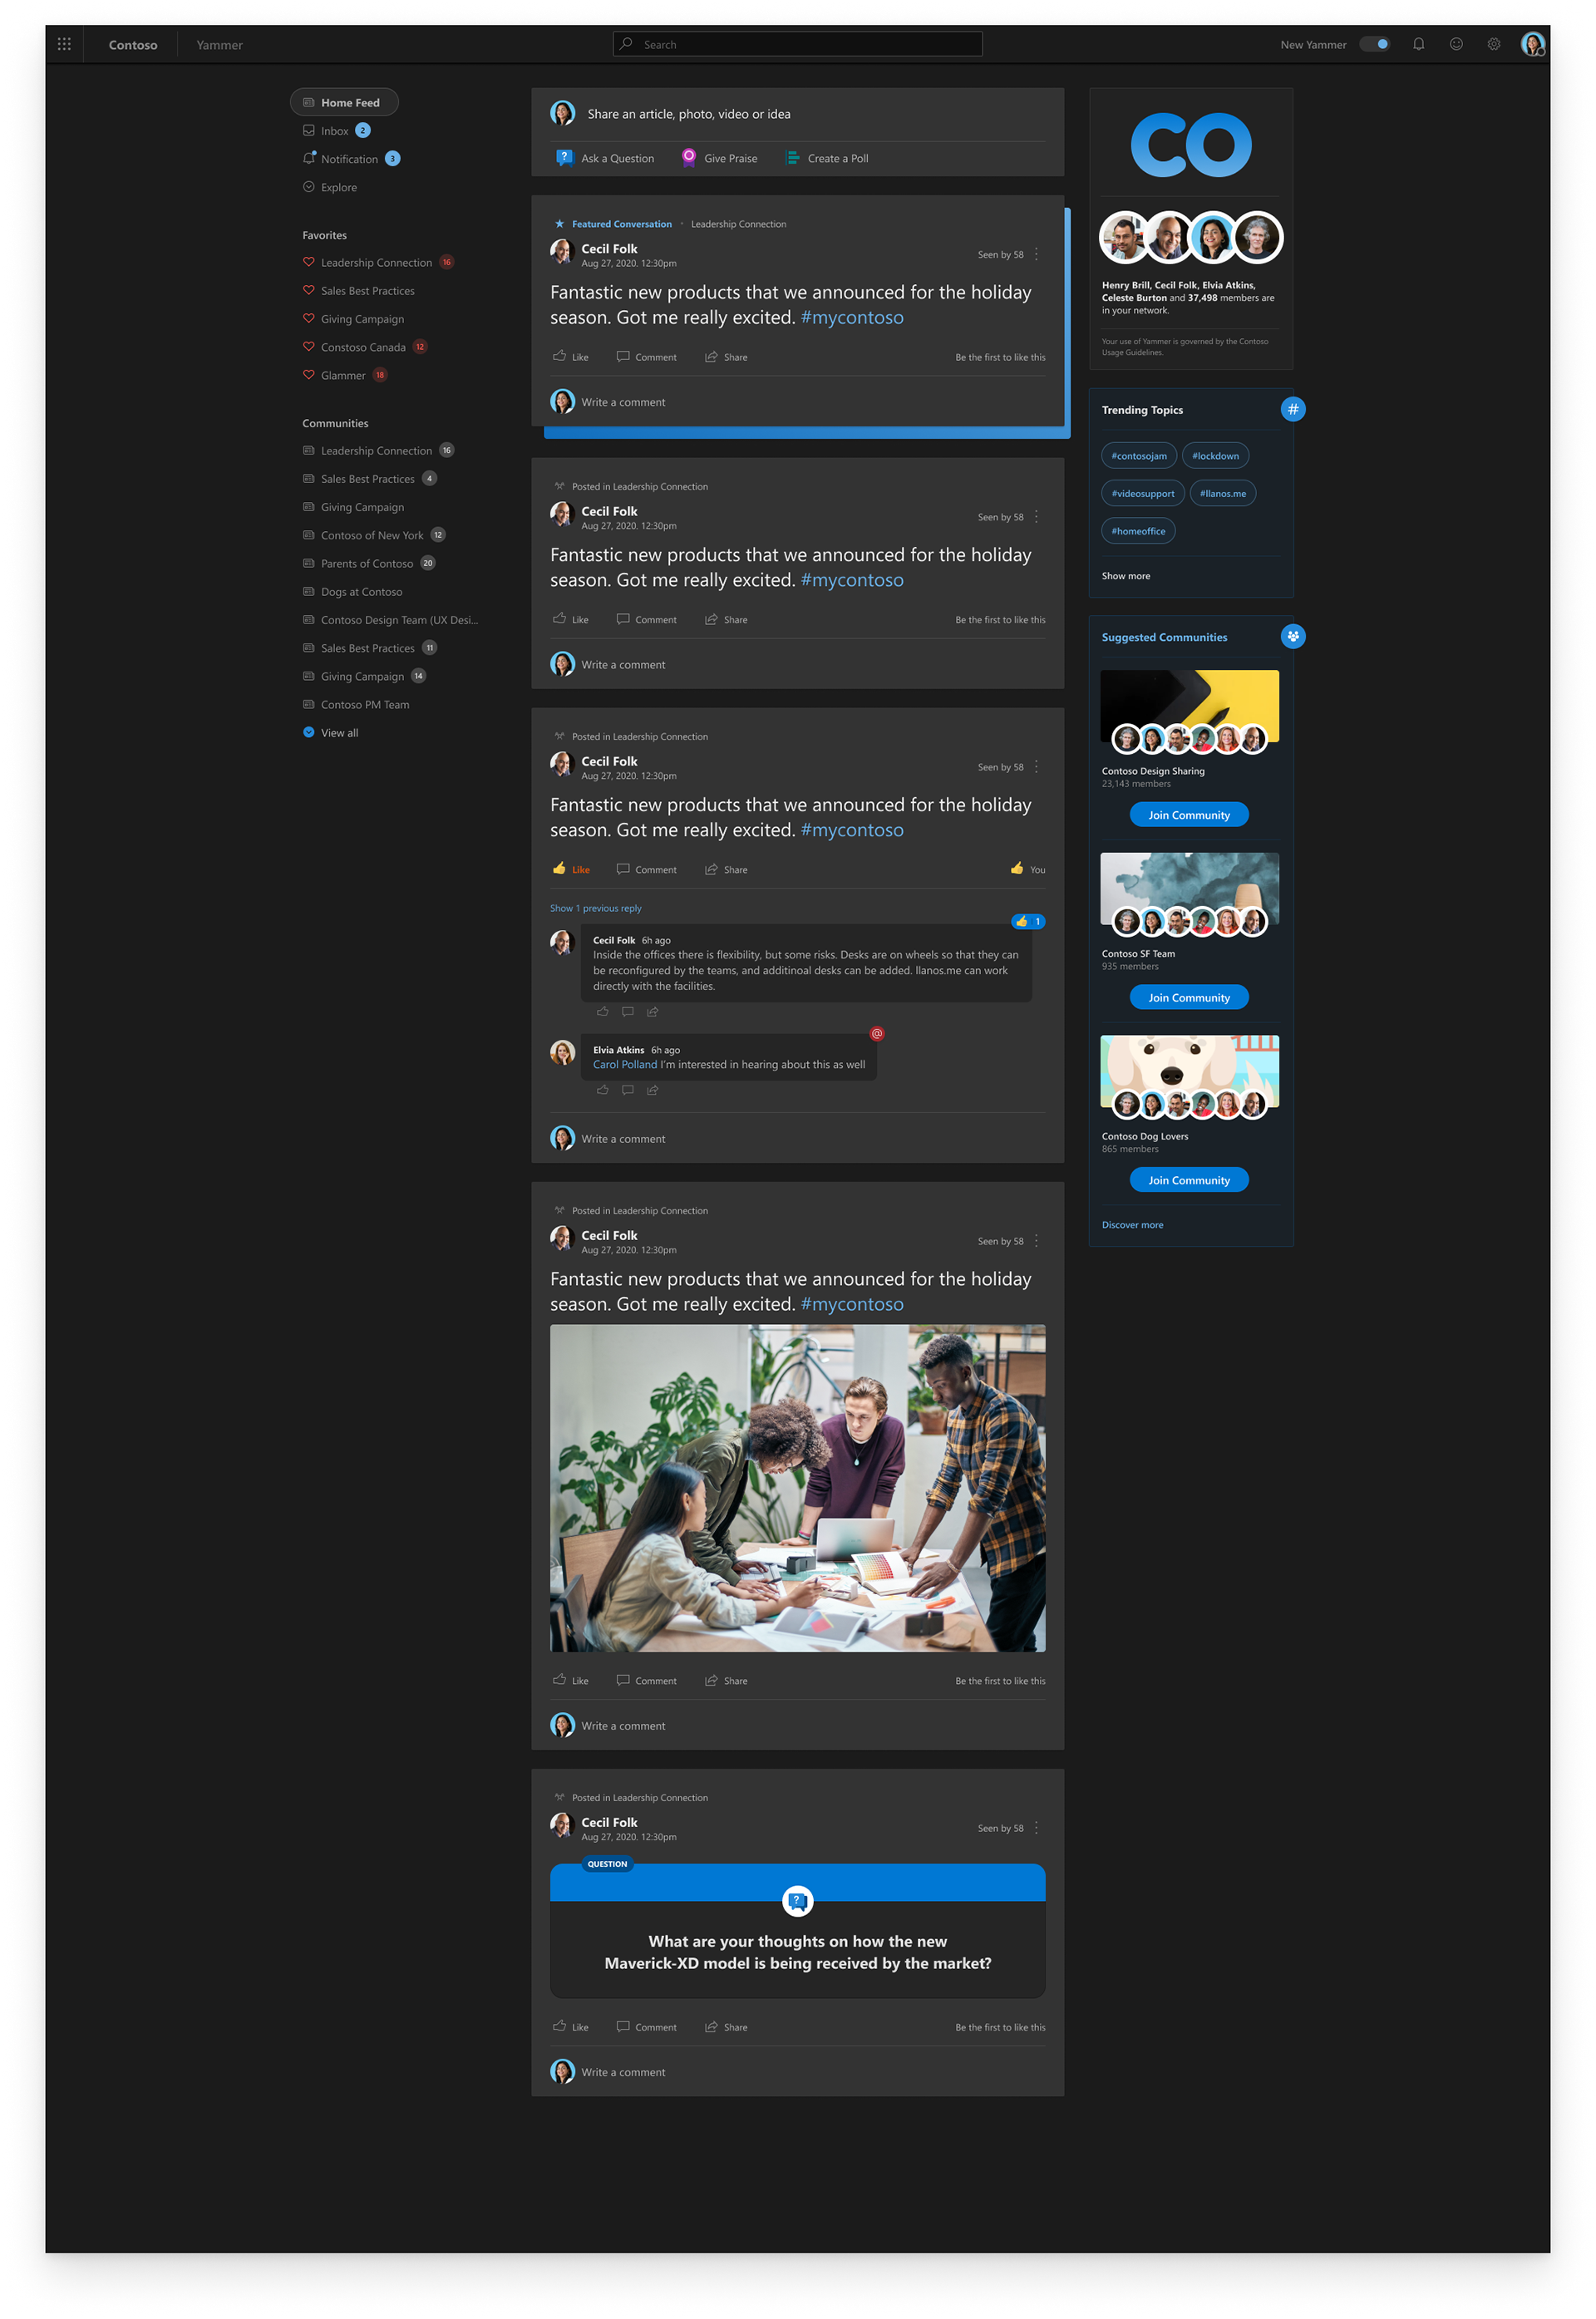The image size is (1596, 2319).
Task: Open Parents of Contoso community
Action: tap(368, 563)
